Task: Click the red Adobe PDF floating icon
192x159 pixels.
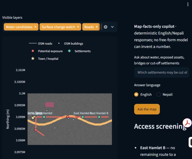Action: (187, 123)
